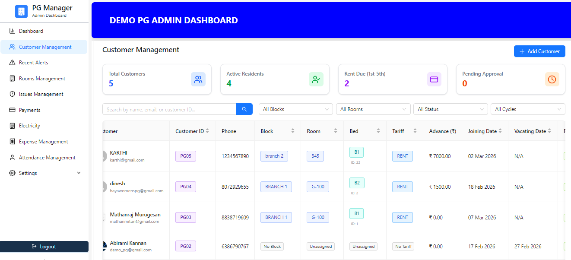Click the Logout button

pos(44,247)
